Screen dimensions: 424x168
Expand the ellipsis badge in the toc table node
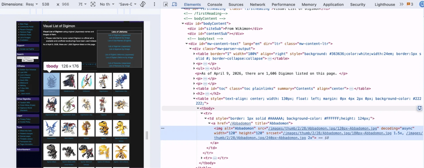pyautogui.click(x=351, y=88)
